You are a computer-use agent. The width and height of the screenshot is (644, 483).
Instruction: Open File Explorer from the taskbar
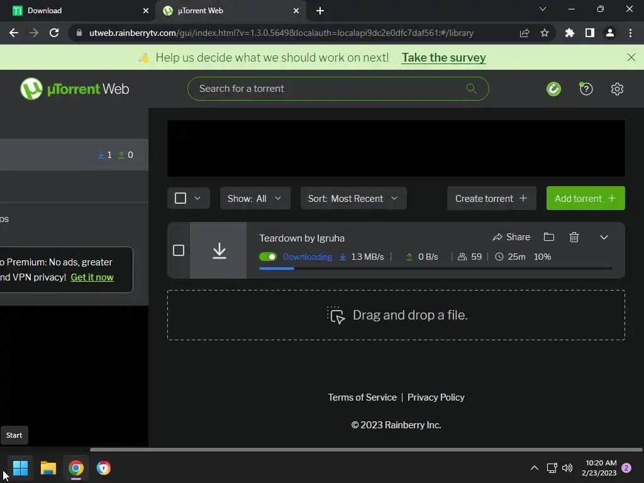click(x=48, y=468)
